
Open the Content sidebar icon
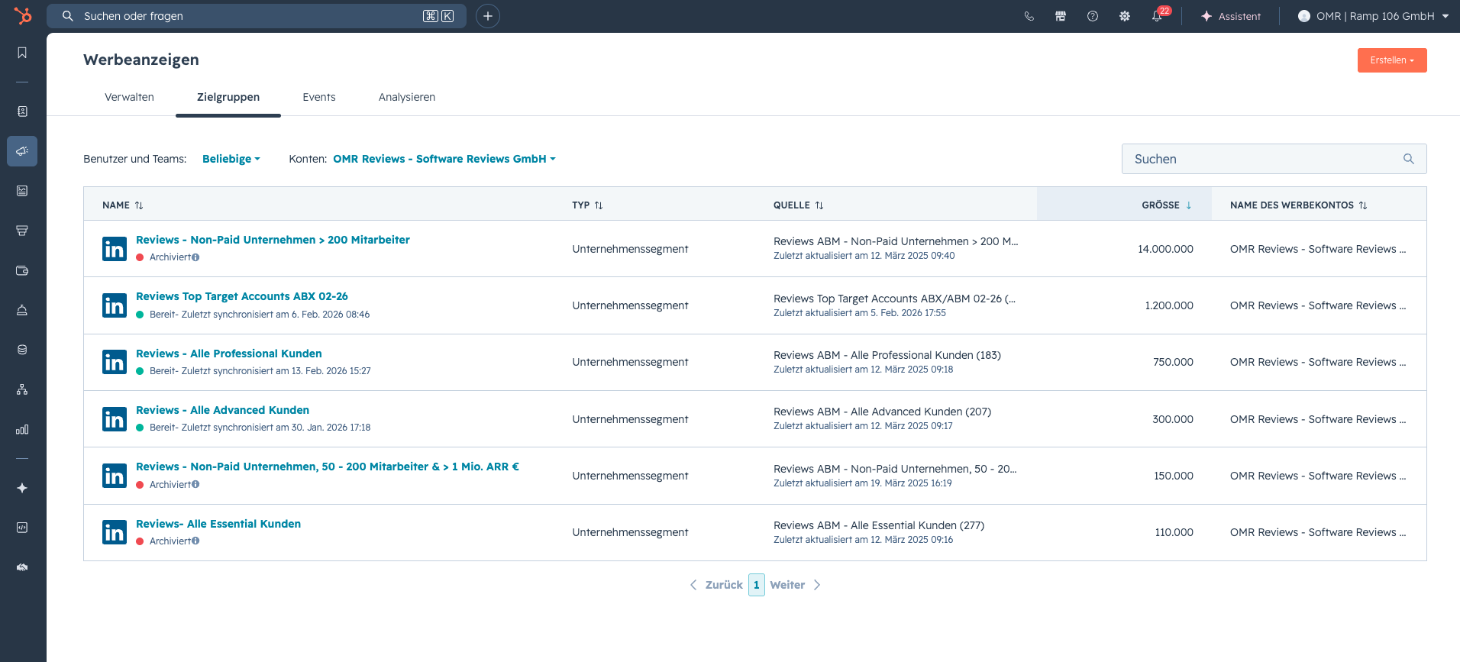point(22,191)
